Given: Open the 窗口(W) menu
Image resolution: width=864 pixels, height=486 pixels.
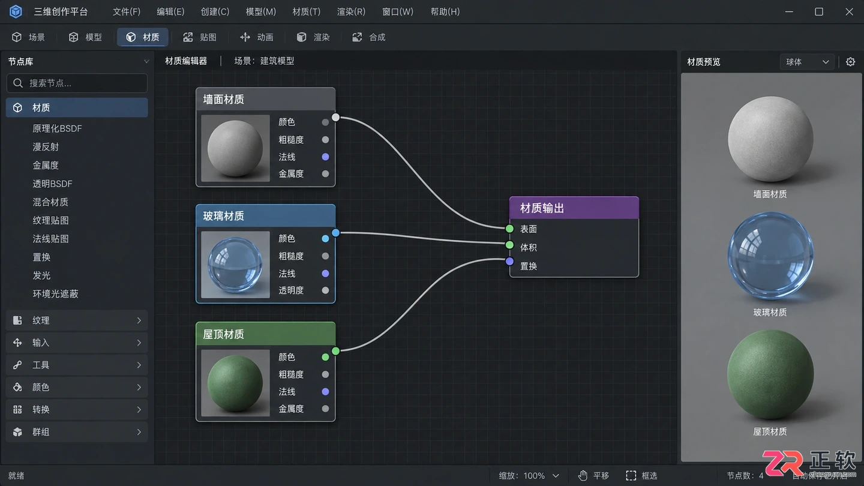Looking at the screenshot, I should 398,12.
